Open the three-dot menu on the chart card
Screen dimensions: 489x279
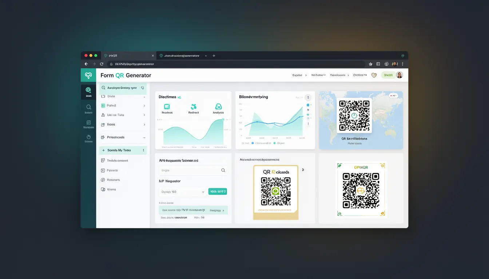308,97
